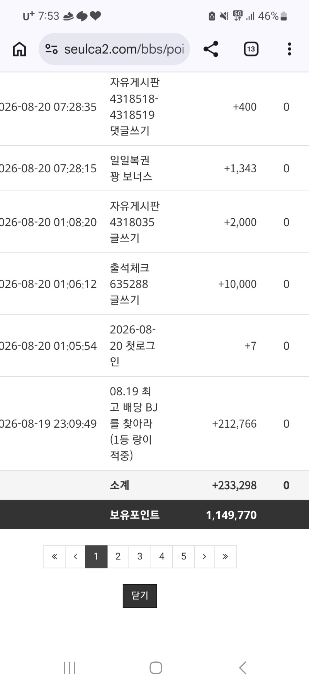Go to next page arrow

(x=204, y=556)
